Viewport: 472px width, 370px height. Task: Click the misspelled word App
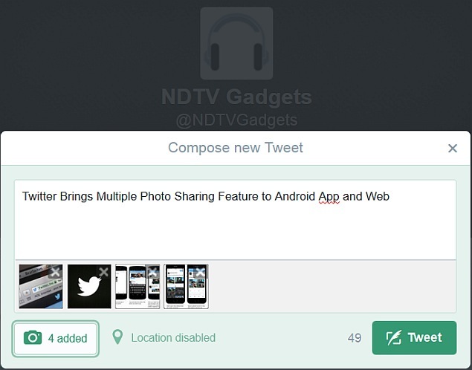[x=329, y=197]
